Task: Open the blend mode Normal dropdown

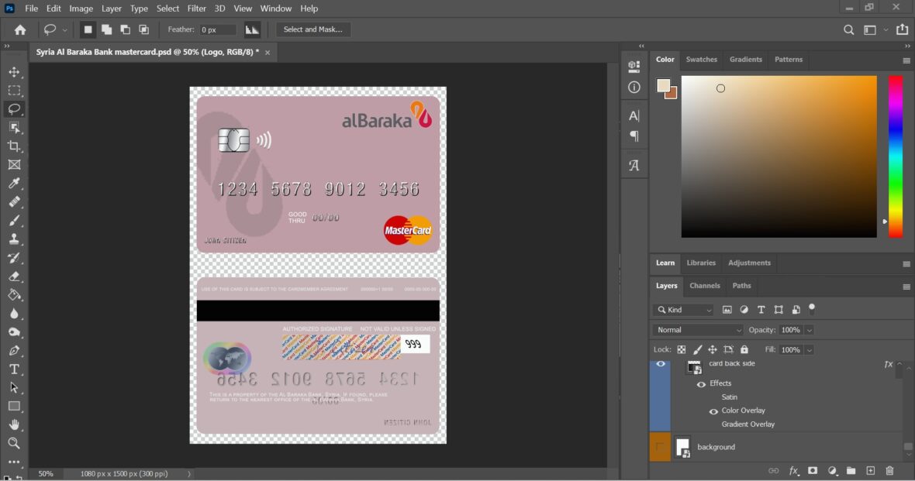Action: click(x=696, y=329)
